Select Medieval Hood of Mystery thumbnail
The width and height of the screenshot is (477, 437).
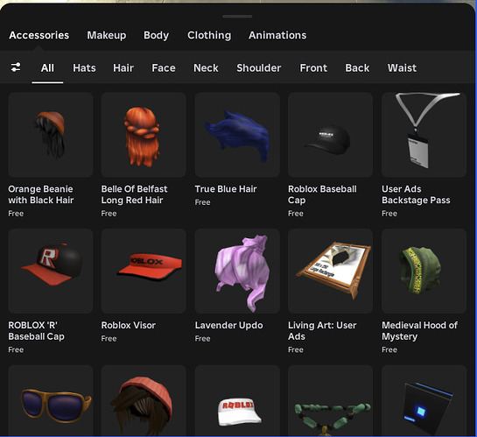424,271
